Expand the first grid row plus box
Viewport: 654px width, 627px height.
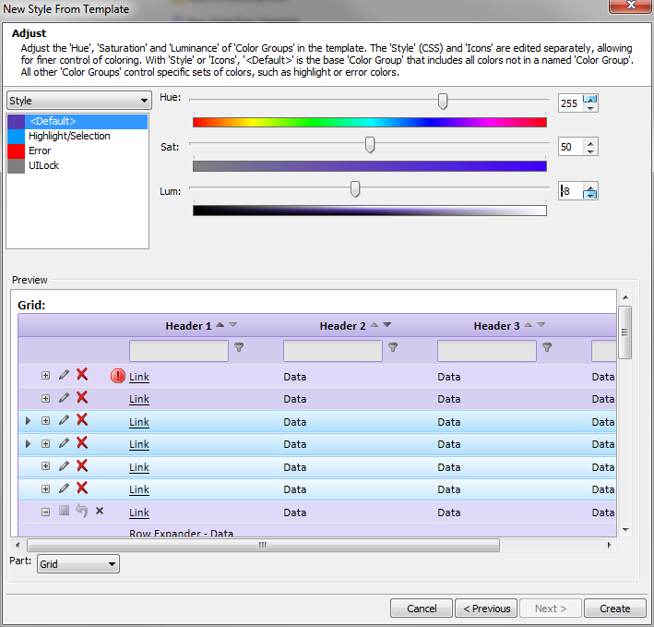click(45, 375)
